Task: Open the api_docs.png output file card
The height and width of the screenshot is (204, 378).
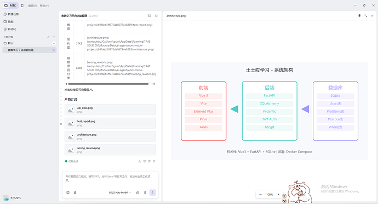Action: click(x=110, y=110)
